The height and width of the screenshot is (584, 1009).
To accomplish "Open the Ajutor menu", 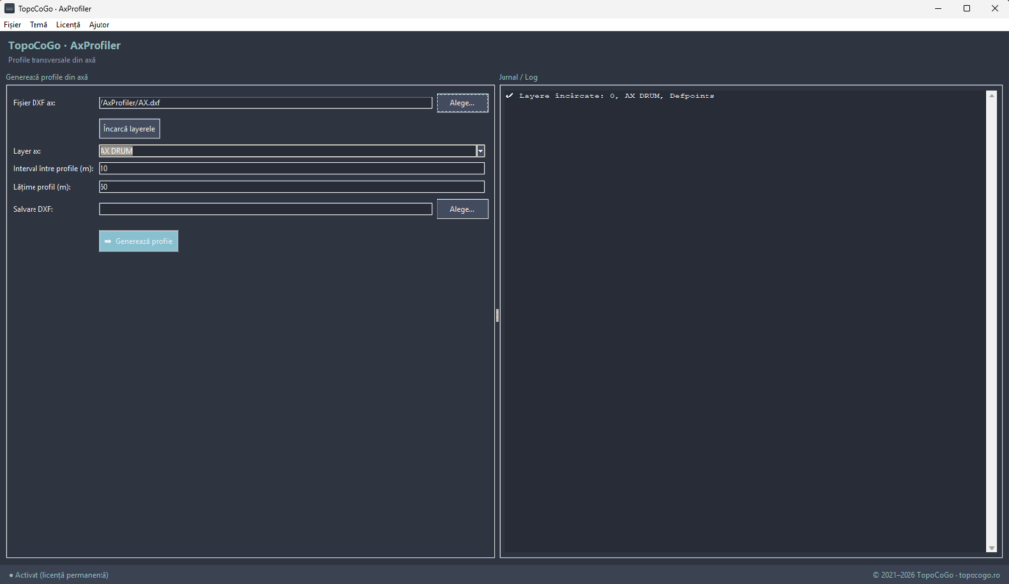I will [x=100, y=25].
